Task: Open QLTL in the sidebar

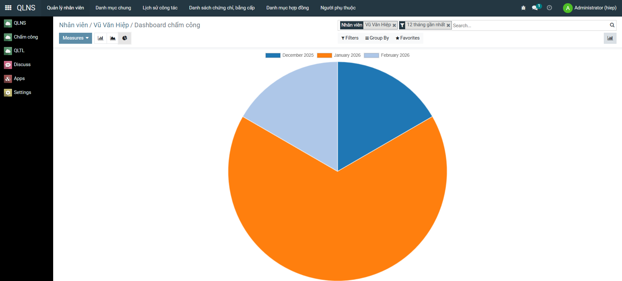Action: pos(19,51)
